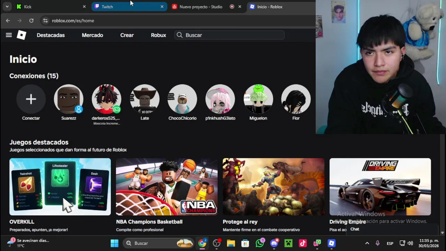Open the ESP language selector
Image resolution: width=446 pixels, height=251 pixels.
[390, 243]
